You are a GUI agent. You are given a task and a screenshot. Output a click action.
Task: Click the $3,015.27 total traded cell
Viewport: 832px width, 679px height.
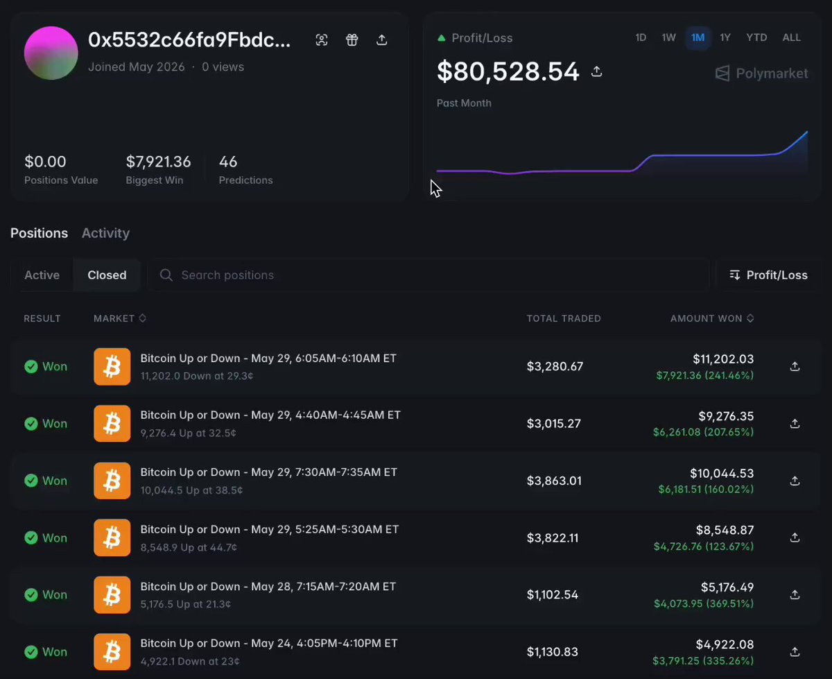coord(554,424)
